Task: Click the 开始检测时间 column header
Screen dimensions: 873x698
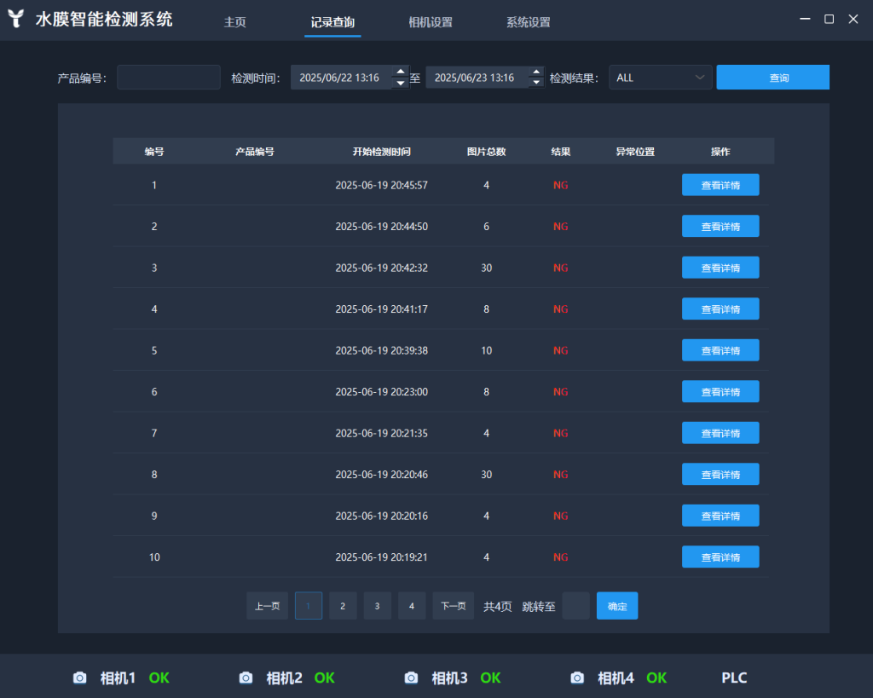Action: pos(381,152)
